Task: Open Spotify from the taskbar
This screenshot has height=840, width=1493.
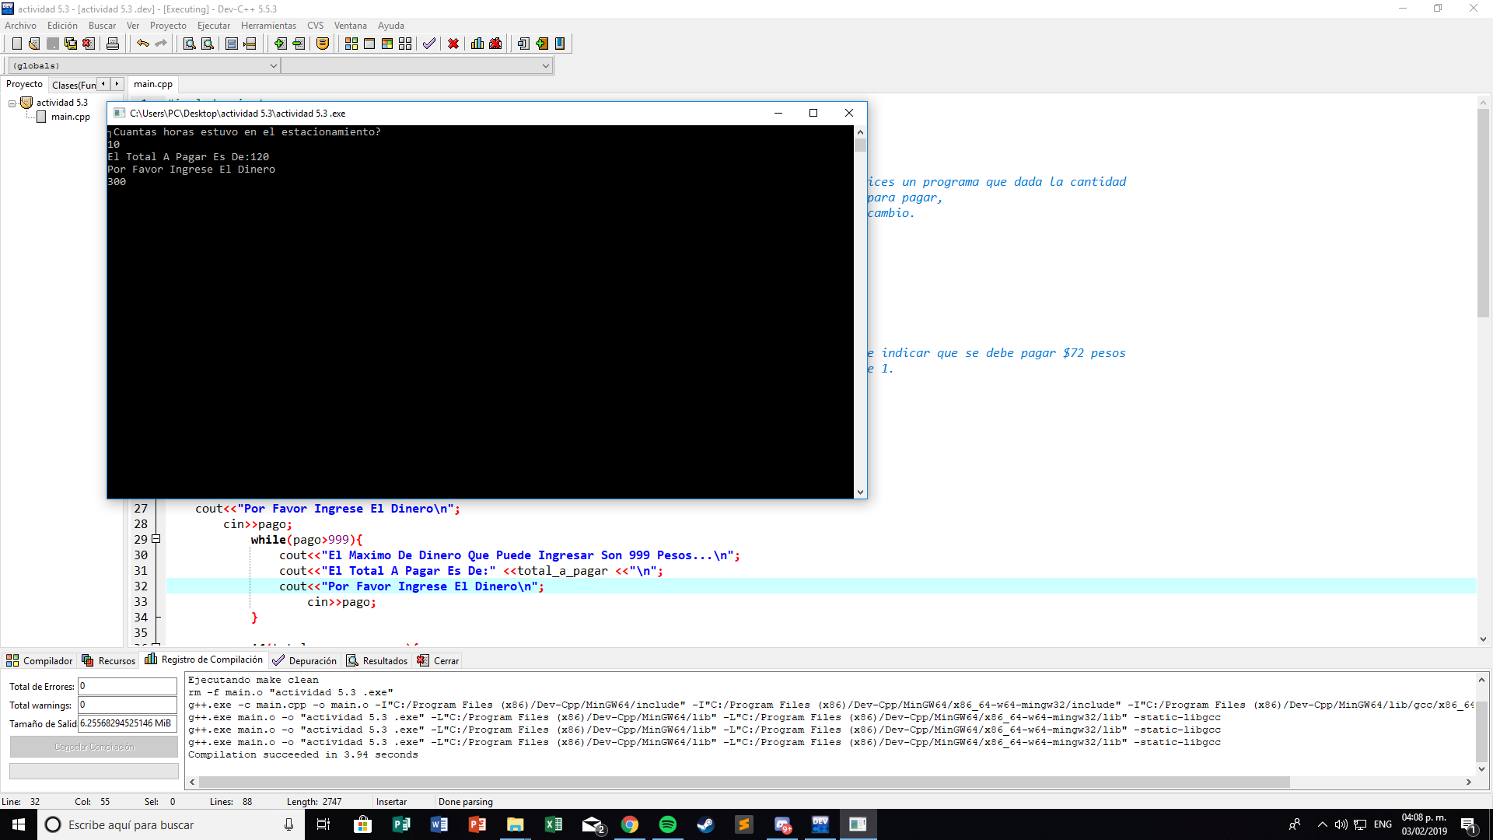Action: pyautogui.click(x=668, y=824)
